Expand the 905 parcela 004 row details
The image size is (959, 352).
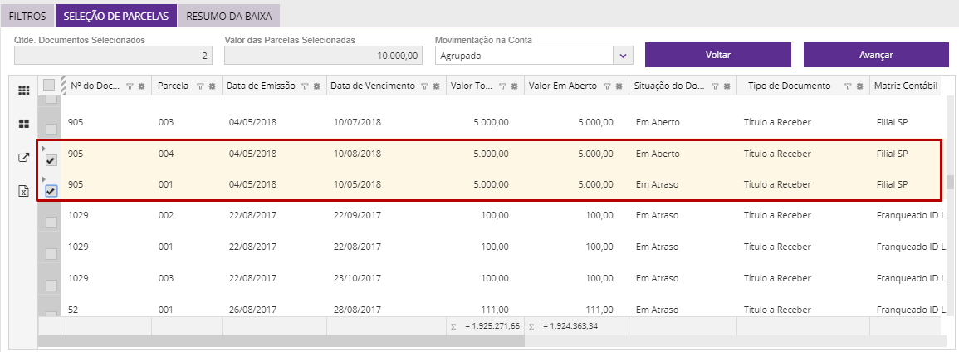[43, 148]
